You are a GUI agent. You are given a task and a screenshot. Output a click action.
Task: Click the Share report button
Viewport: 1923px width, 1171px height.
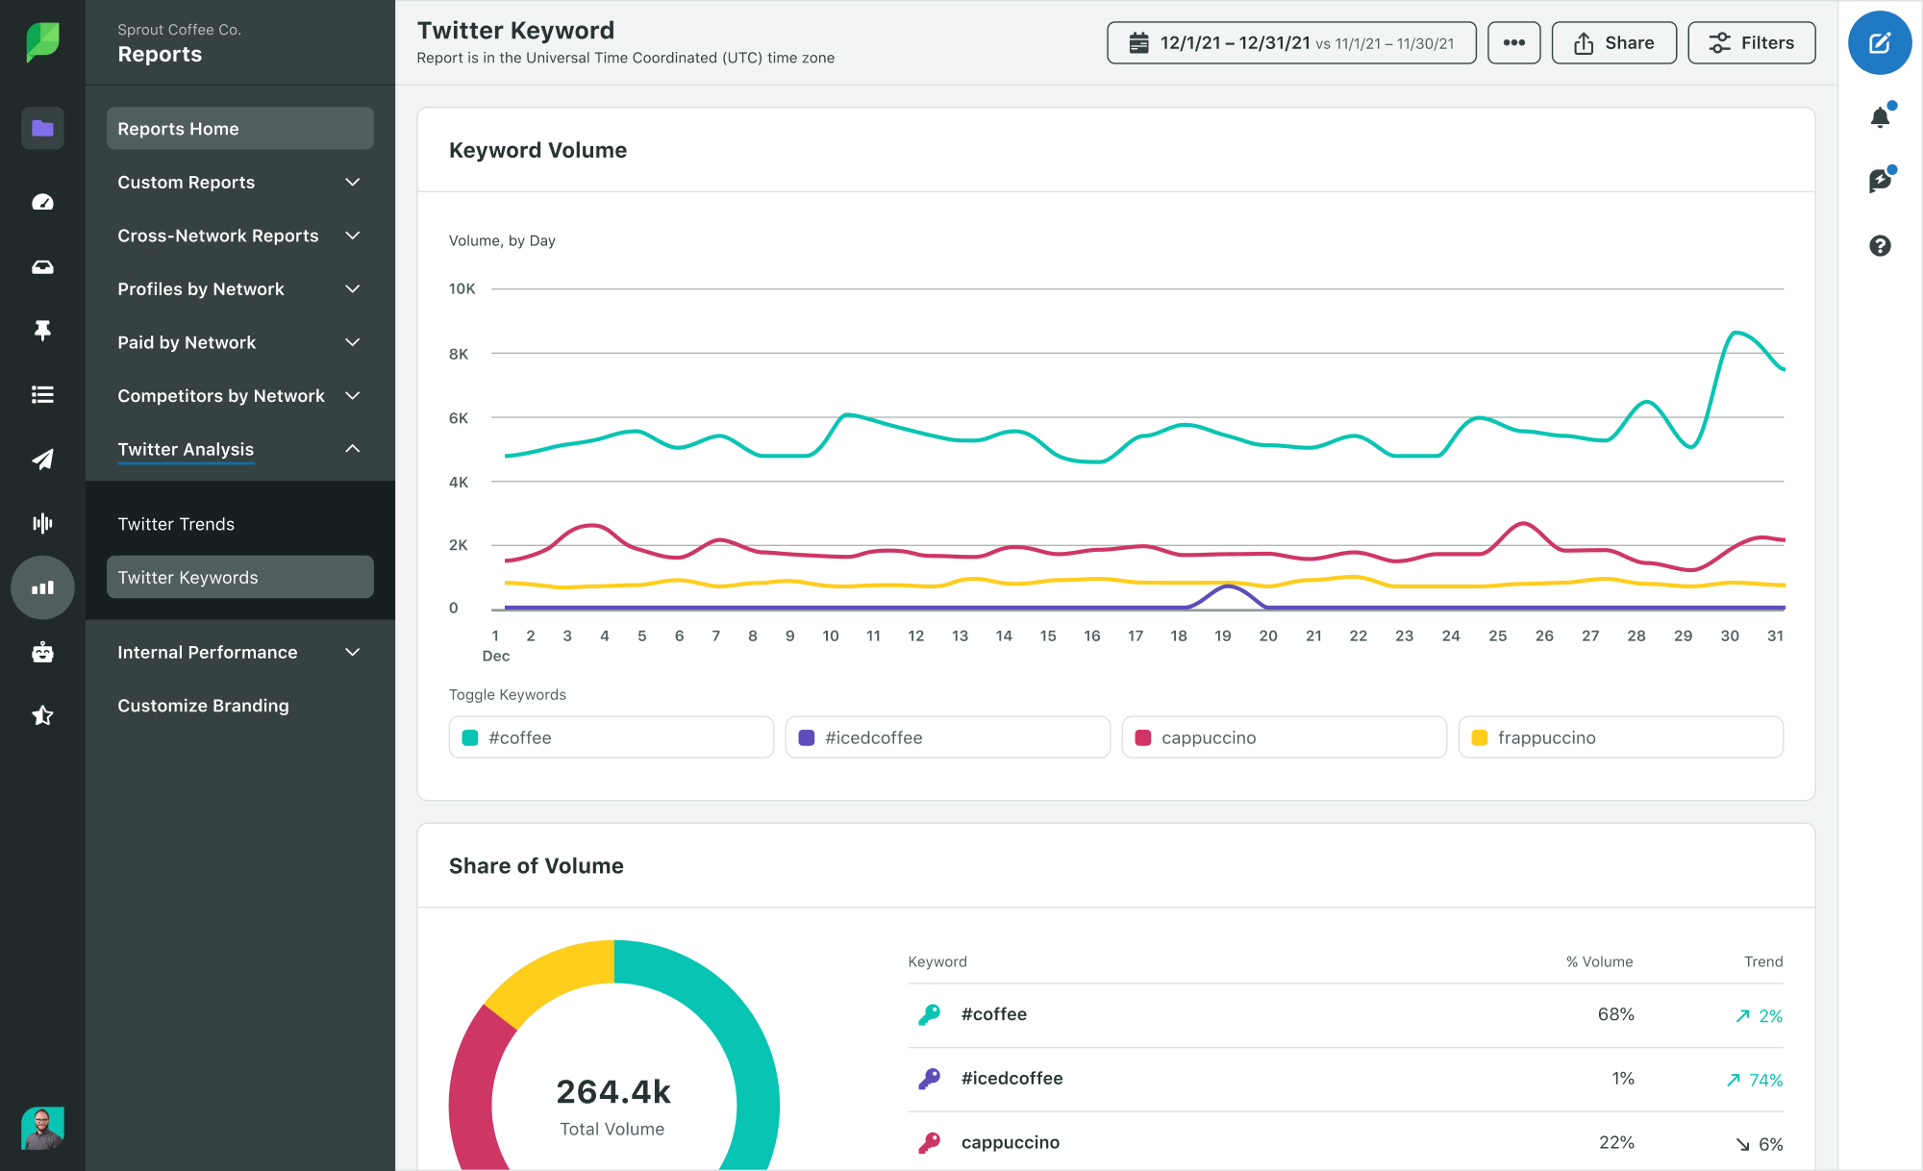point(1614,44)
